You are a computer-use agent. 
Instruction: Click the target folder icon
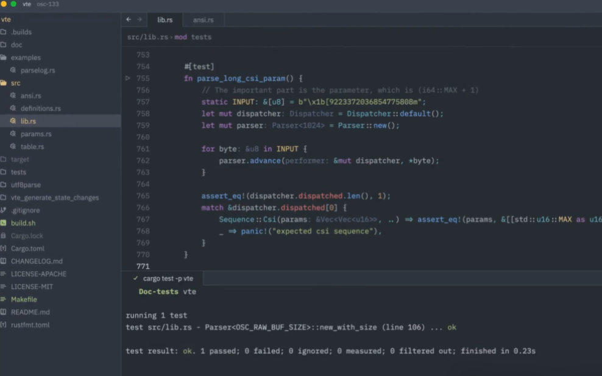point(4,159)
